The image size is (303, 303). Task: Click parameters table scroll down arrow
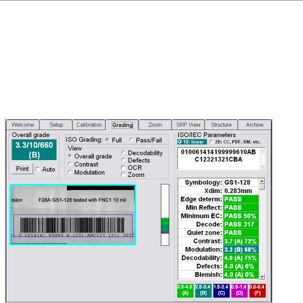pos(262,277)
